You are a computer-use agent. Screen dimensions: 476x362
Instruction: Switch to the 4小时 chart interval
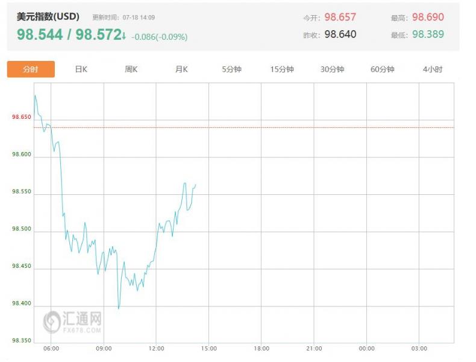(x=432, y=69)
